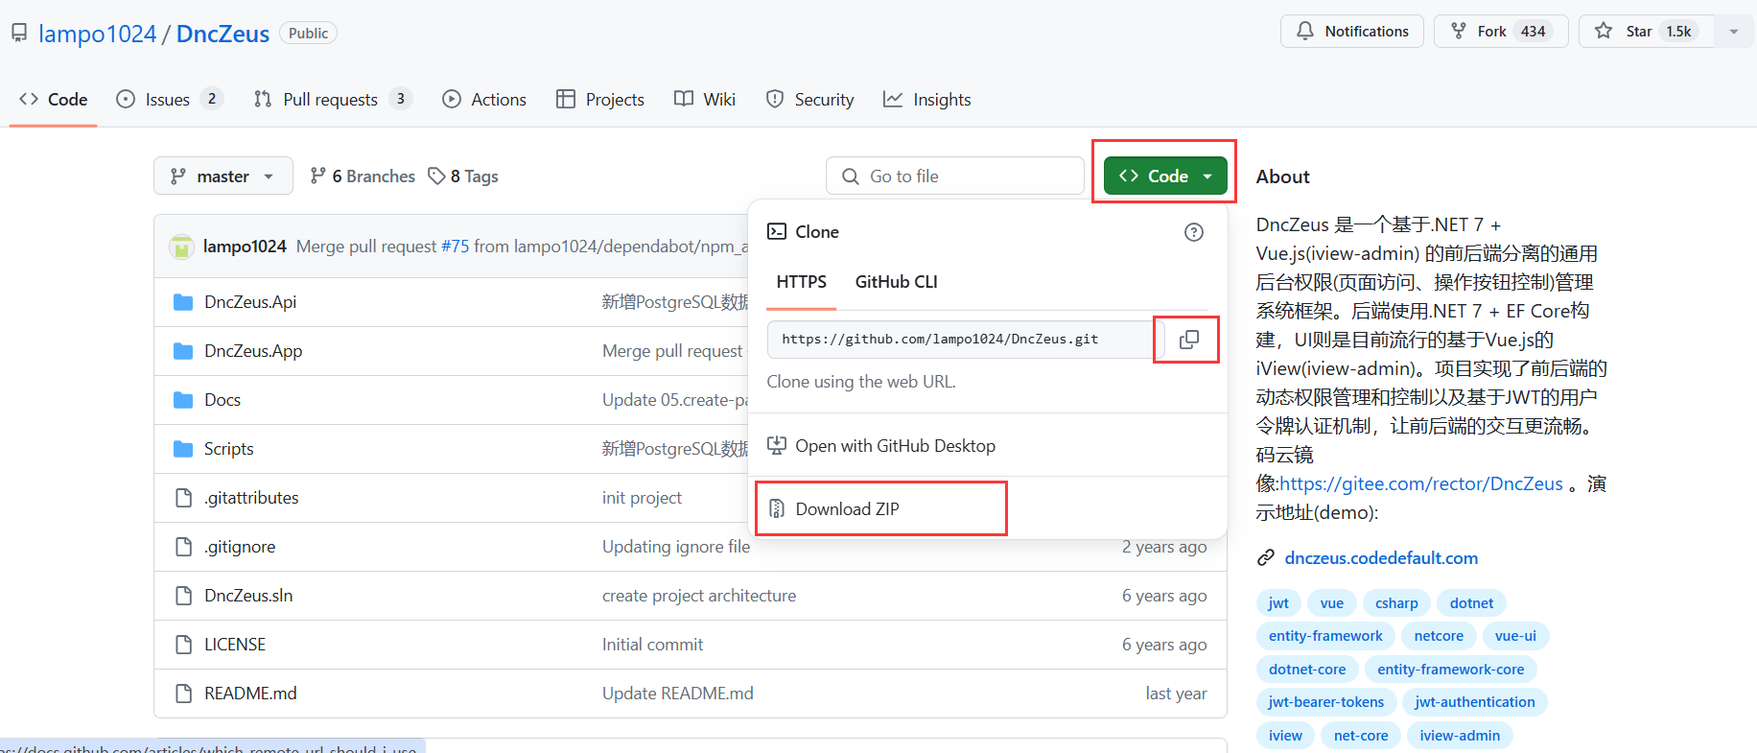The image size is (1757, 753).
Task: Open the Pull requests tab
Action: click(x=331, y=100)
